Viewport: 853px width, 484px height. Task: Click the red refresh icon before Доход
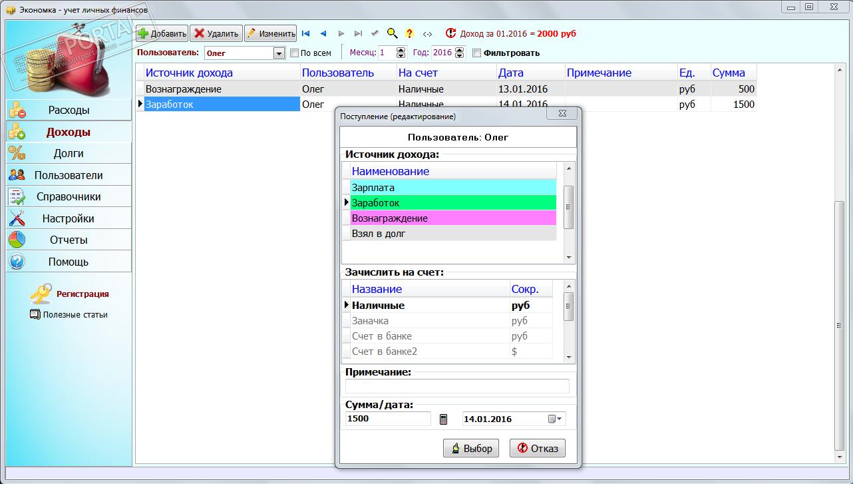click(x=451, y=33)
